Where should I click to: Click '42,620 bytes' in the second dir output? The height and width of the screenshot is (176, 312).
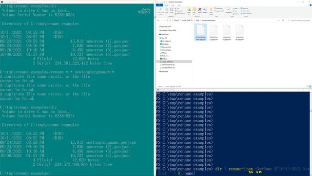click(86, 160)
